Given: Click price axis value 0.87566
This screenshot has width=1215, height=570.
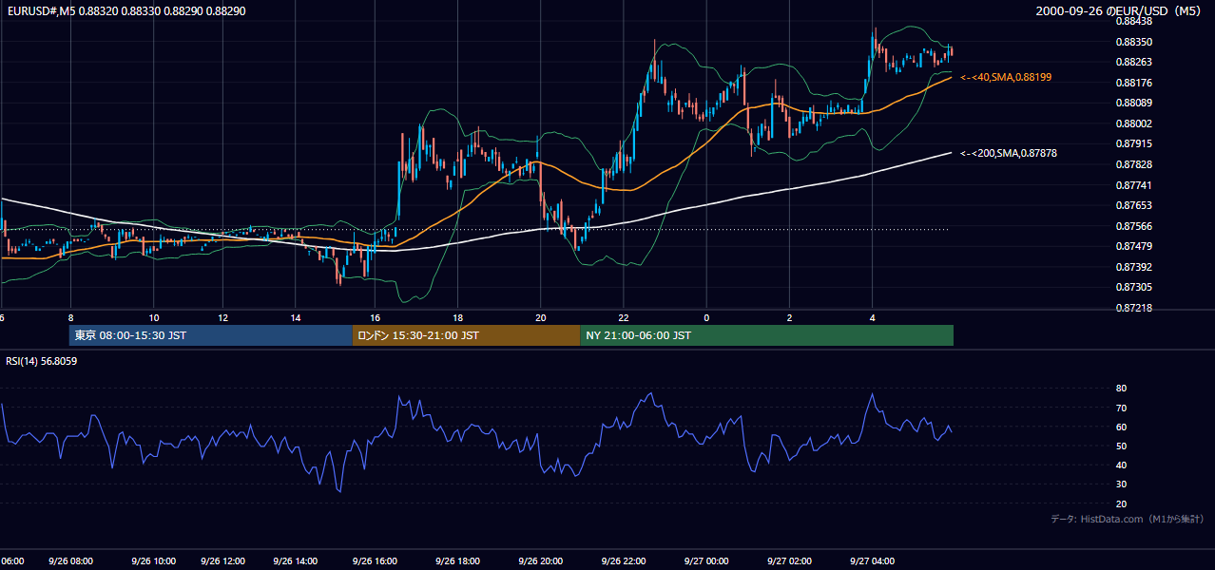Looking at the screenshot, I should tap(1132, 226).
